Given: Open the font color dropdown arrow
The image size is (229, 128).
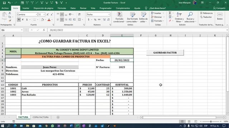Looking at the screenshot, I should tap(52, 20).
